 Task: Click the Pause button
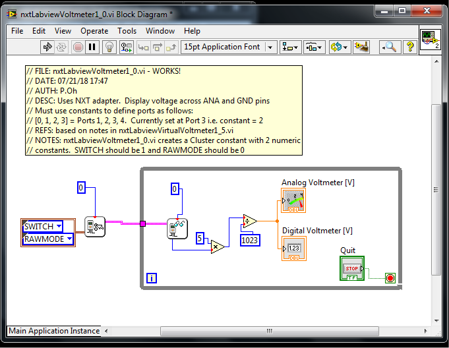coord(92,47)
